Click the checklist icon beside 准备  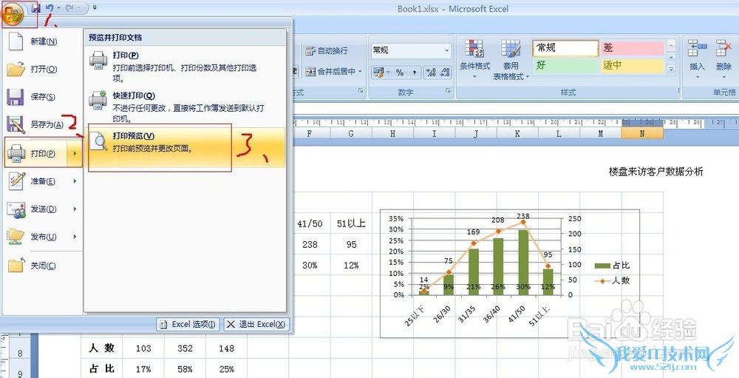17,181
